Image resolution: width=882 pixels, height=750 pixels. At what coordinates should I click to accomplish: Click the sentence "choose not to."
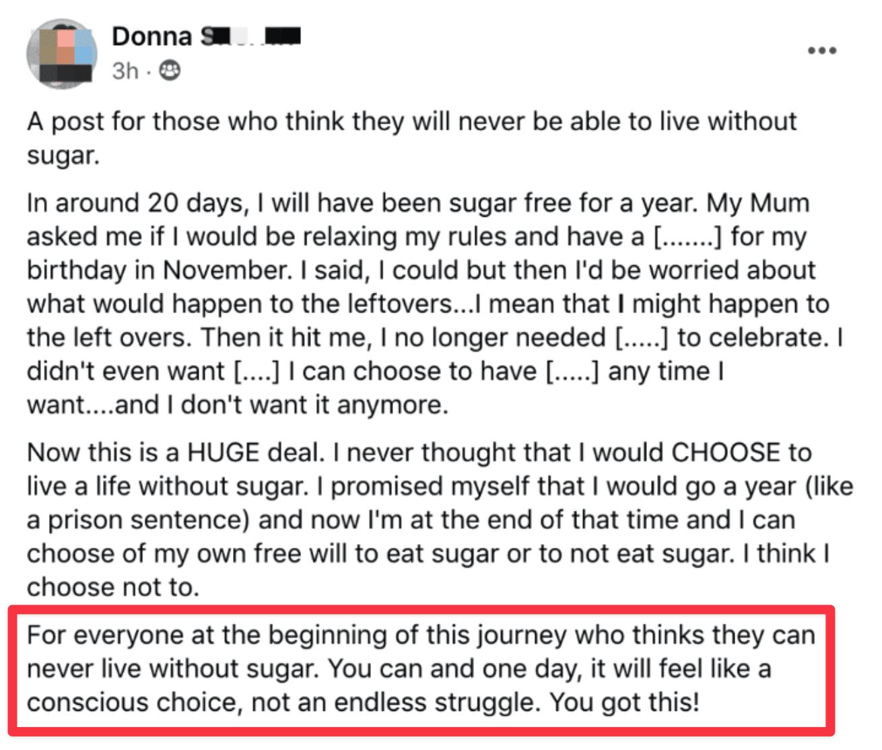click(113, 588)
